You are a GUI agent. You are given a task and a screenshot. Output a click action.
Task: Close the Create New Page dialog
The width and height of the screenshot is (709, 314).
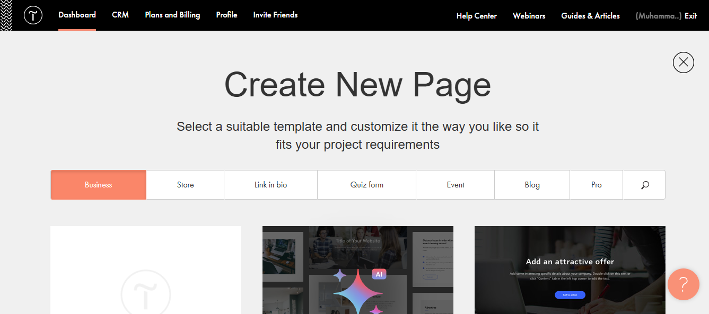coord(683,62)
